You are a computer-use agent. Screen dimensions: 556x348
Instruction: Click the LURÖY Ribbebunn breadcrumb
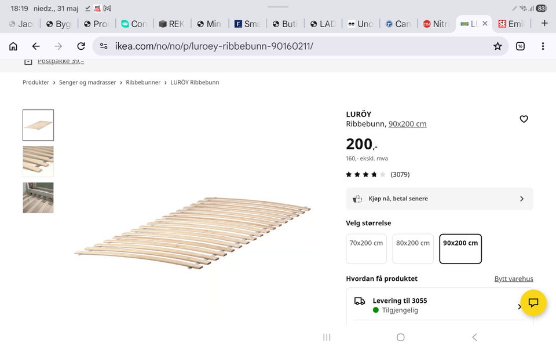pos(195,82)
